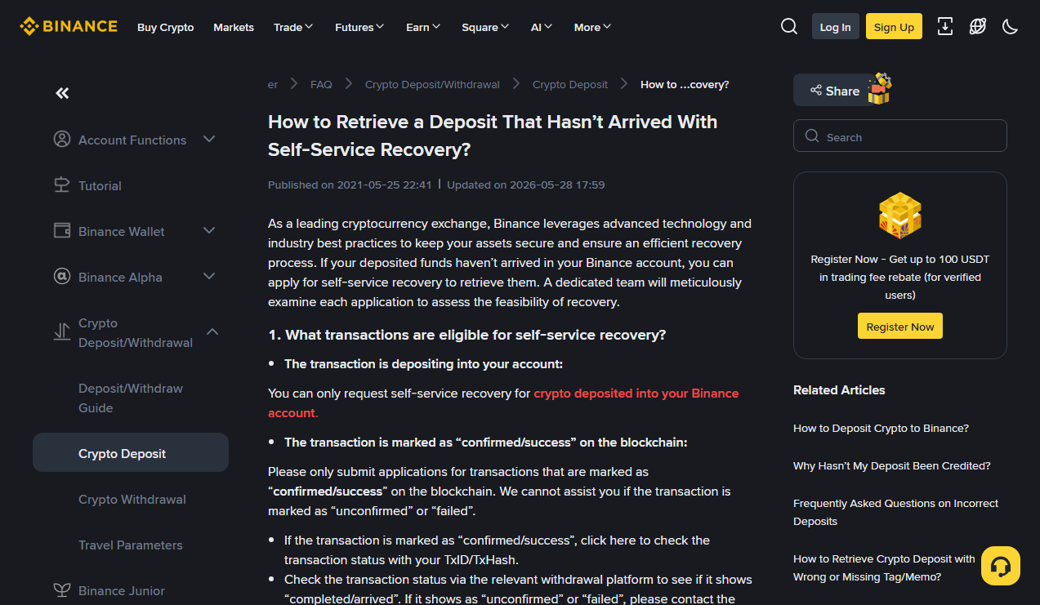Click the Crypto Deposit/Withdrawal arrows icon
Viewport: 1040px width, 605px height.
(62, 332)
